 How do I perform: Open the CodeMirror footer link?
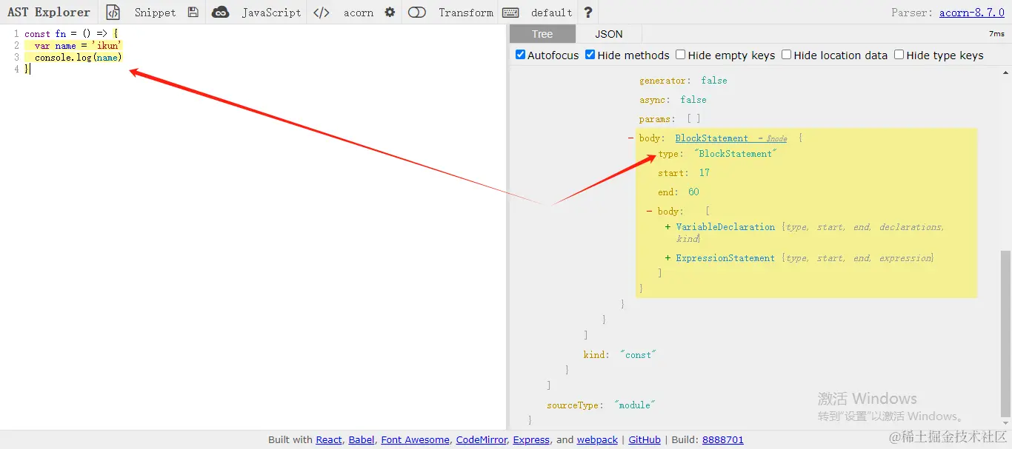[x=482, y=439]
